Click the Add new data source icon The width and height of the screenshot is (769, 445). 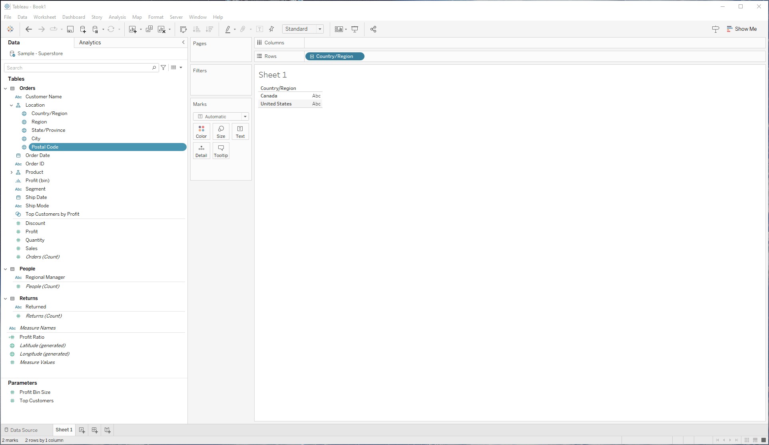[83, 29]
